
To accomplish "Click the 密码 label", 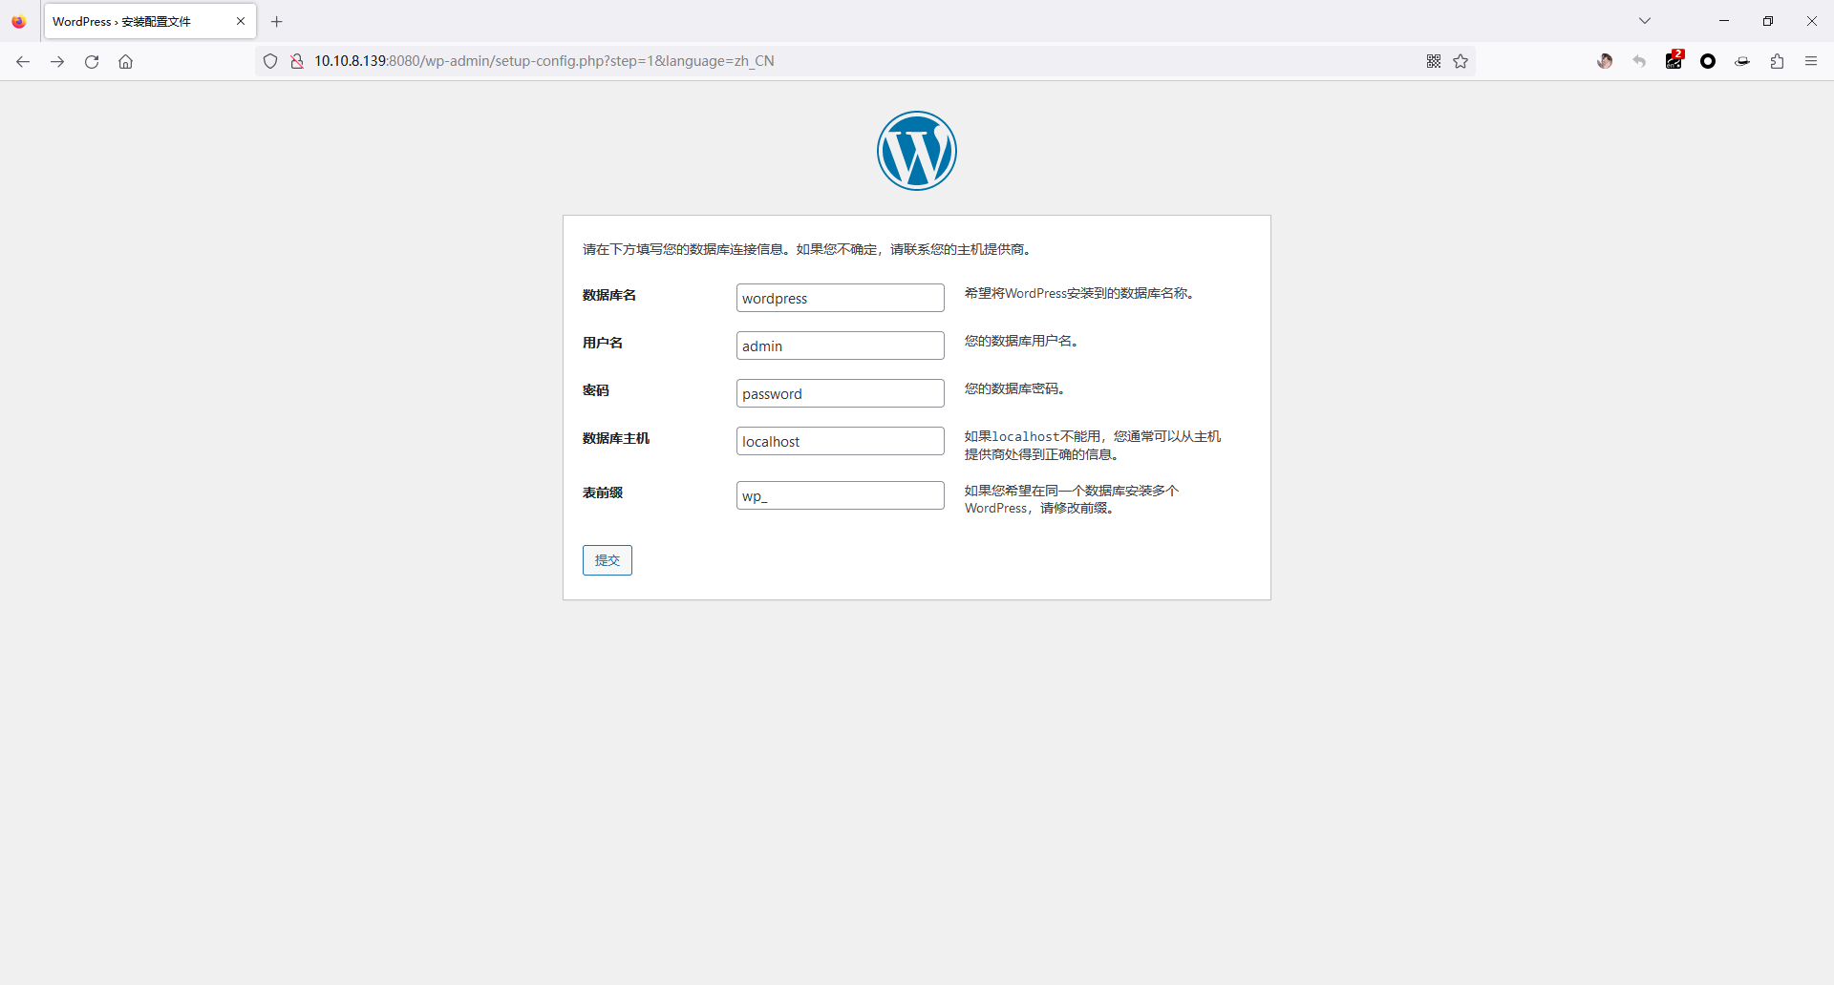I will pos(596,390).
